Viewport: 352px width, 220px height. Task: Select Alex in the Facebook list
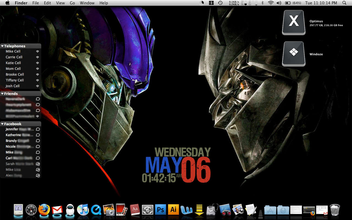pyautogui.click(x=21, y=175)
